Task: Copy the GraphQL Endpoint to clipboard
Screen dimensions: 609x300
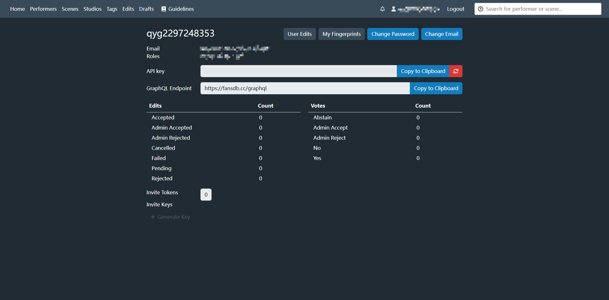Action: 436,88
